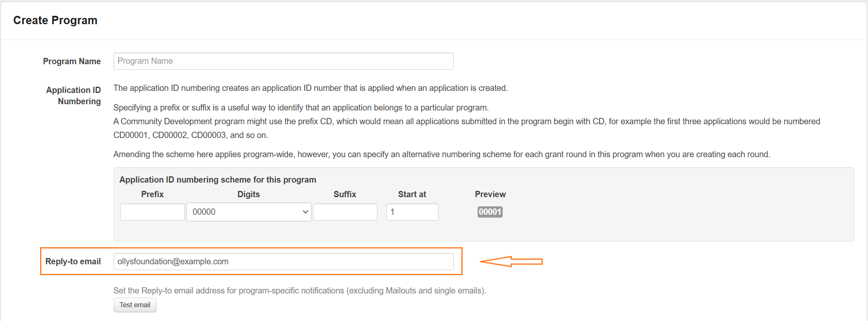Viewport: 868px width, 321px height.
Task: Click the Start at column header
Action: click(412, 194)
